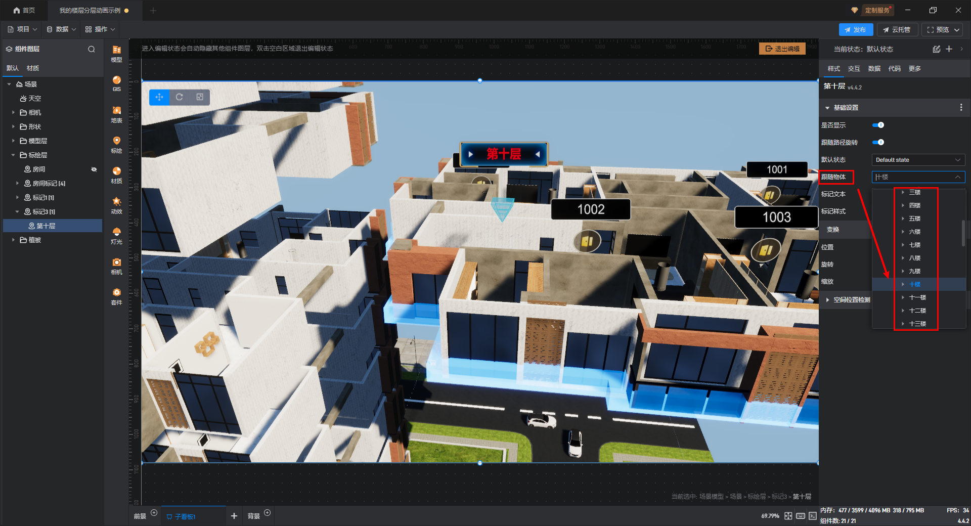971x526 pixels.
Task: Open the GIS component library
Action: [116, 83]
